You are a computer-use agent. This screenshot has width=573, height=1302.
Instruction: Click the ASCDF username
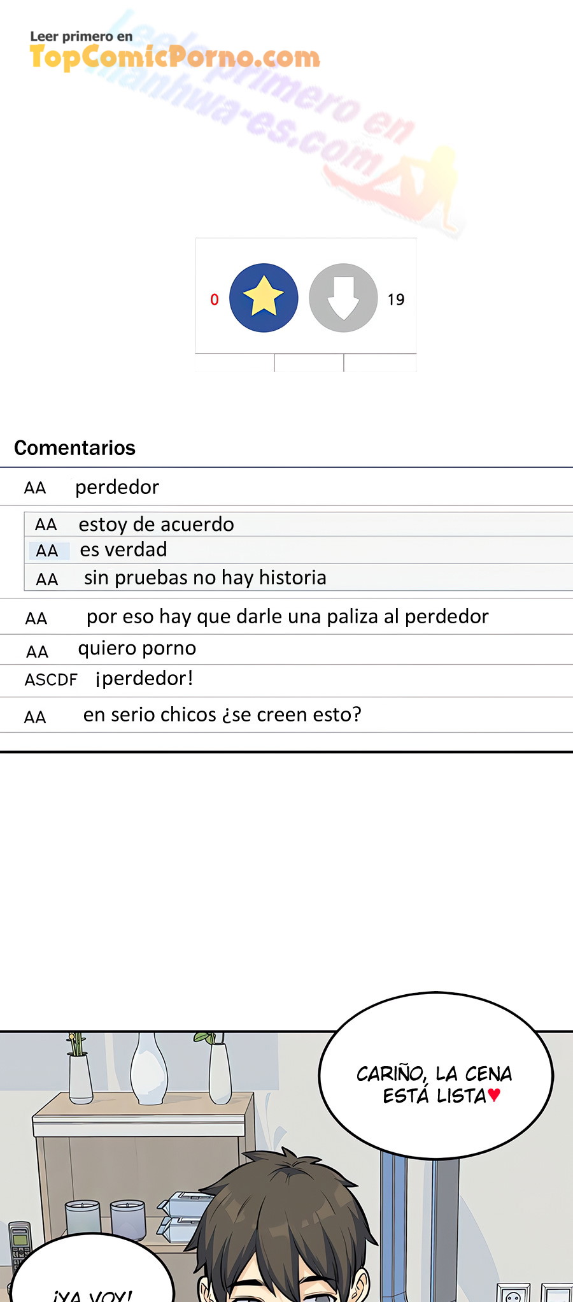[51, 680]
